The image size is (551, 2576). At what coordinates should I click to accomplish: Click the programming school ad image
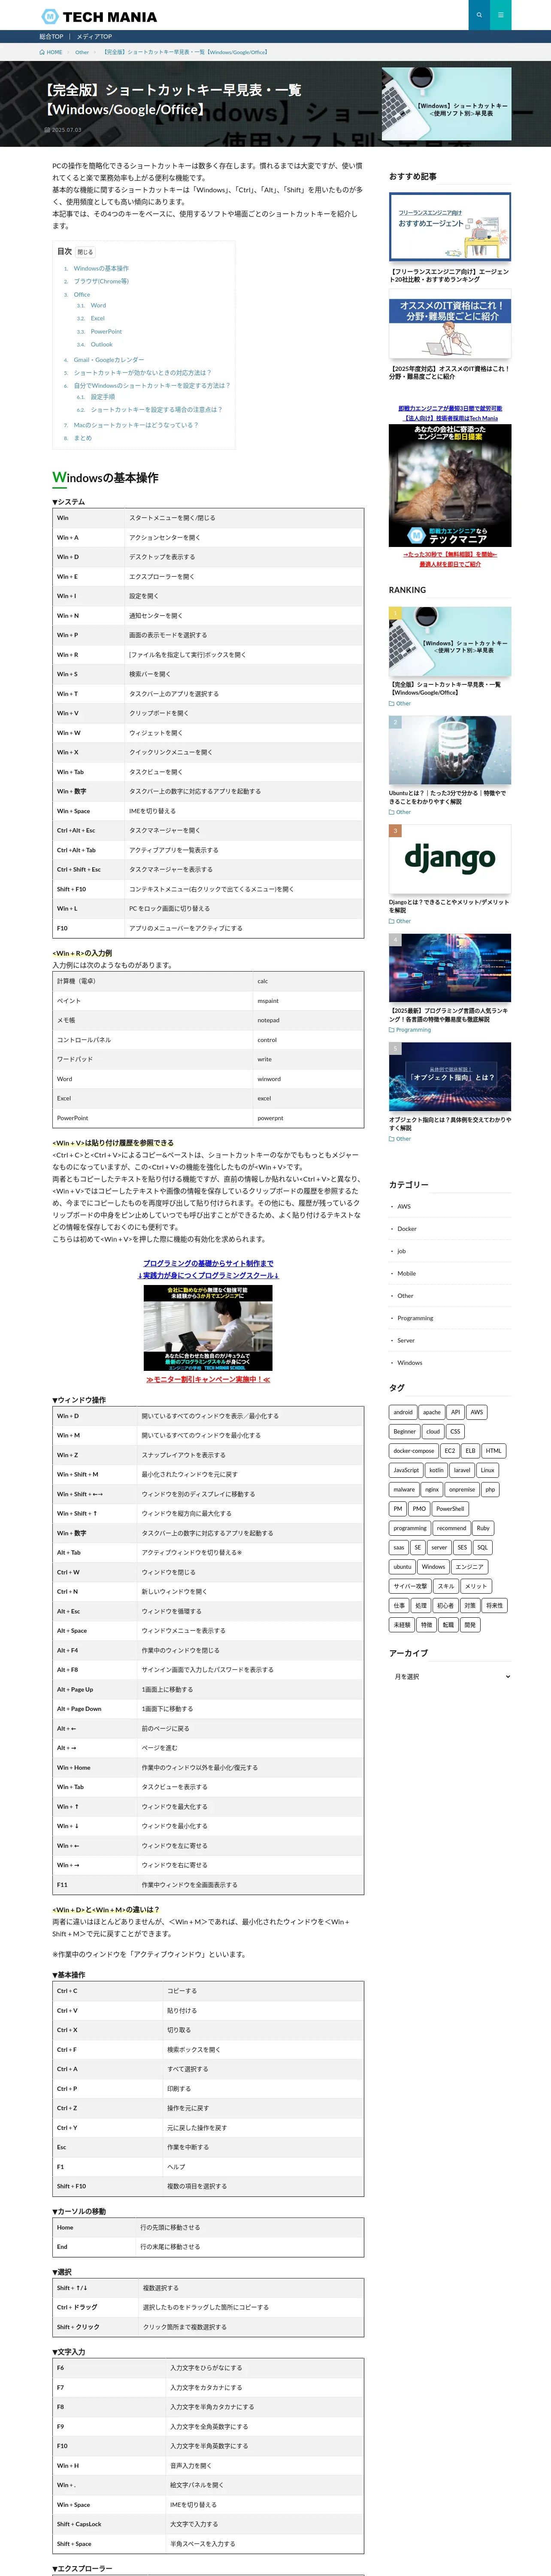[208, 1328]
